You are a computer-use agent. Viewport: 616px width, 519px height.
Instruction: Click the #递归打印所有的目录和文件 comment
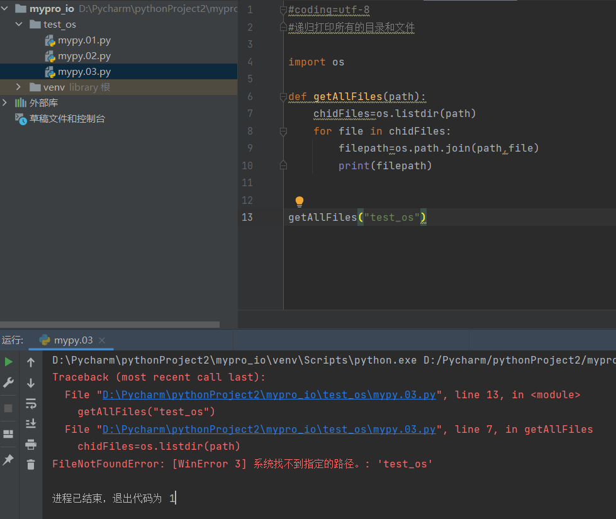pos(352,28)
